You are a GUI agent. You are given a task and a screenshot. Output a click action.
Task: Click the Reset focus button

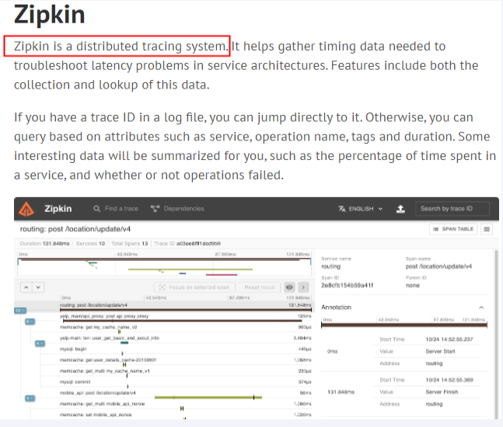point(259,287)
